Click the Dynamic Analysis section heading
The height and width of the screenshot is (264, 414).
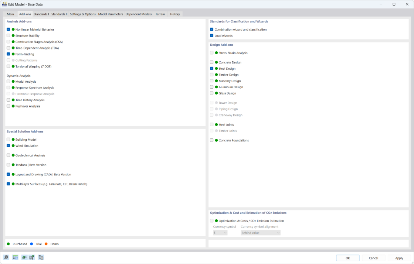click(18, 76)
